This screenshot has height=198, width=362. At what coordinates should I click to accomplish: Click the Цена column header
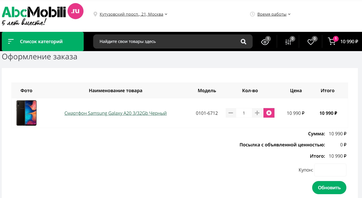pyautogui.click(x=296, y=90)
